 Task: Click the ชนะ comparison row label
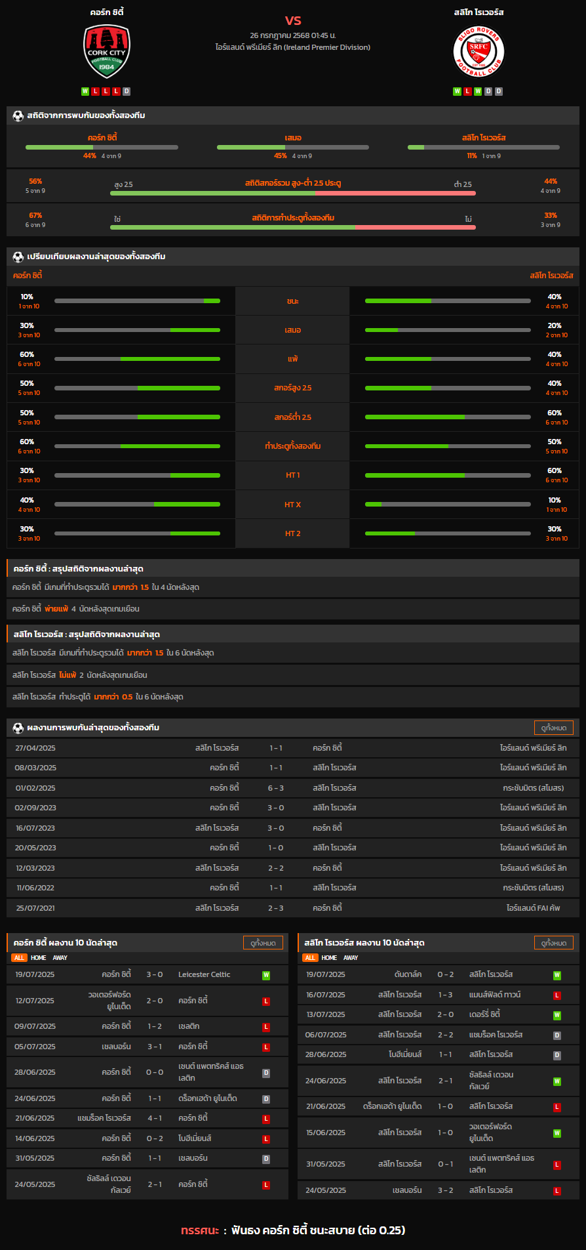(x=293, y=301)
